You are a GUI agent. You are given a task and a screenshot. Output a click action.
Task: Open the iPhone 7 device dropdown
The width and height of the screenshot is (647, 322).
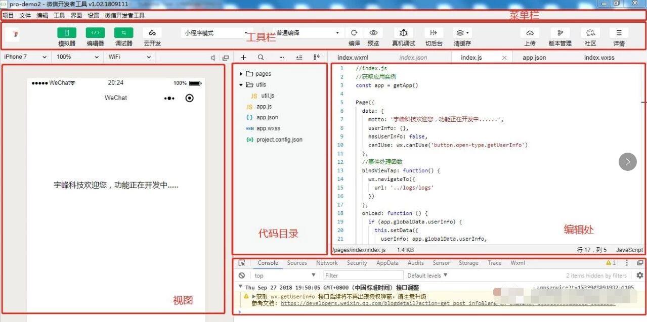click(25, 57)
